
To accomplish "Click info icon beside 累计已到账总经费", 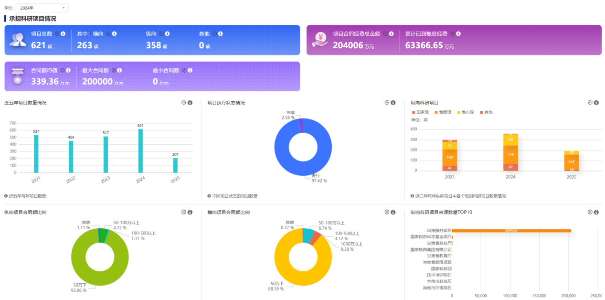I will (x=459, y=34).
